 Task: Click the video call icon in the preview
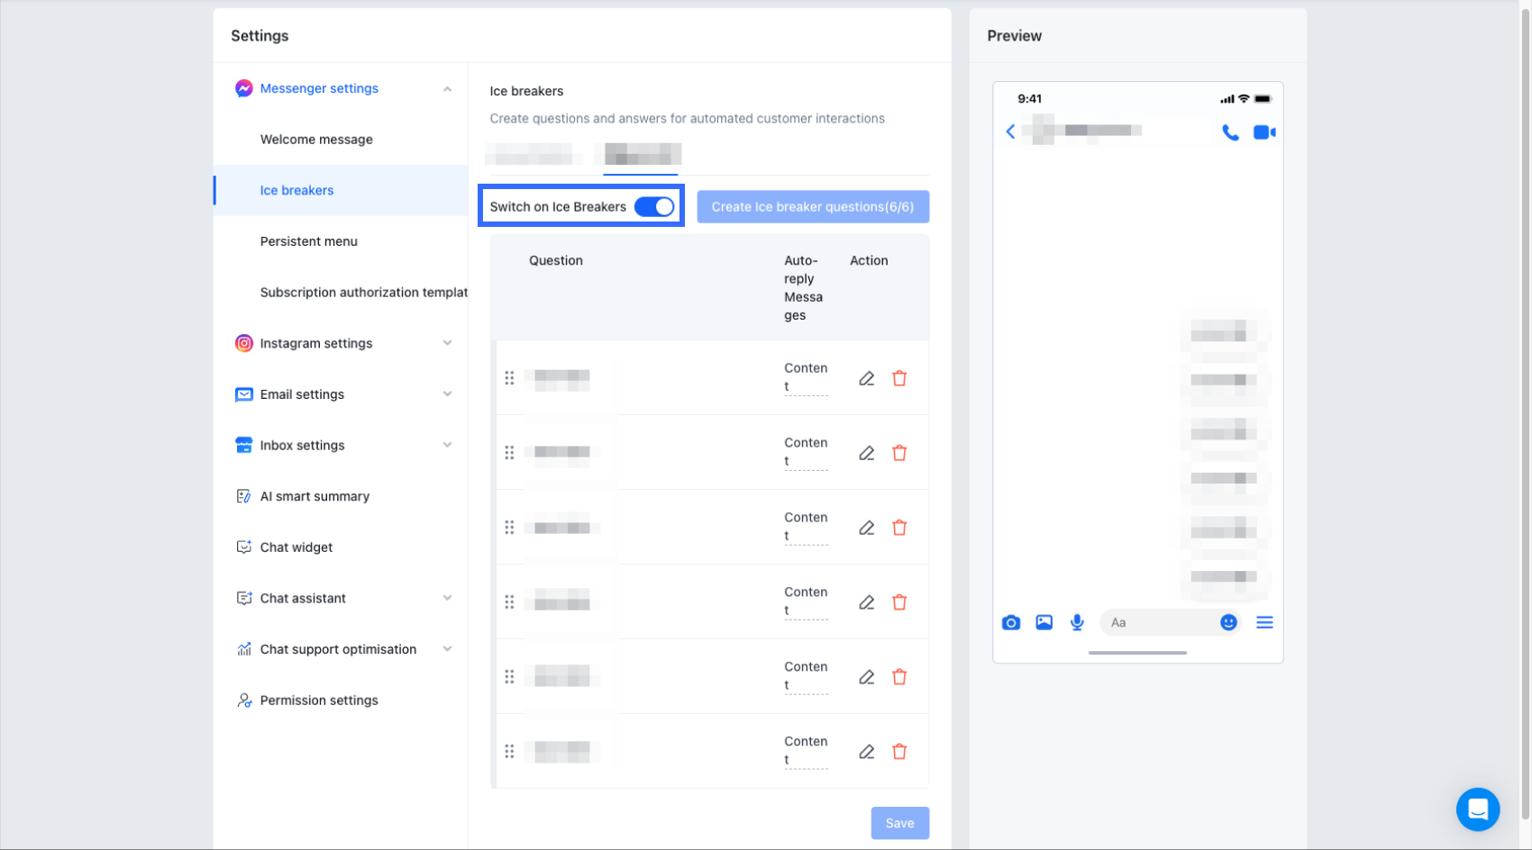(x=1263, y=132)
